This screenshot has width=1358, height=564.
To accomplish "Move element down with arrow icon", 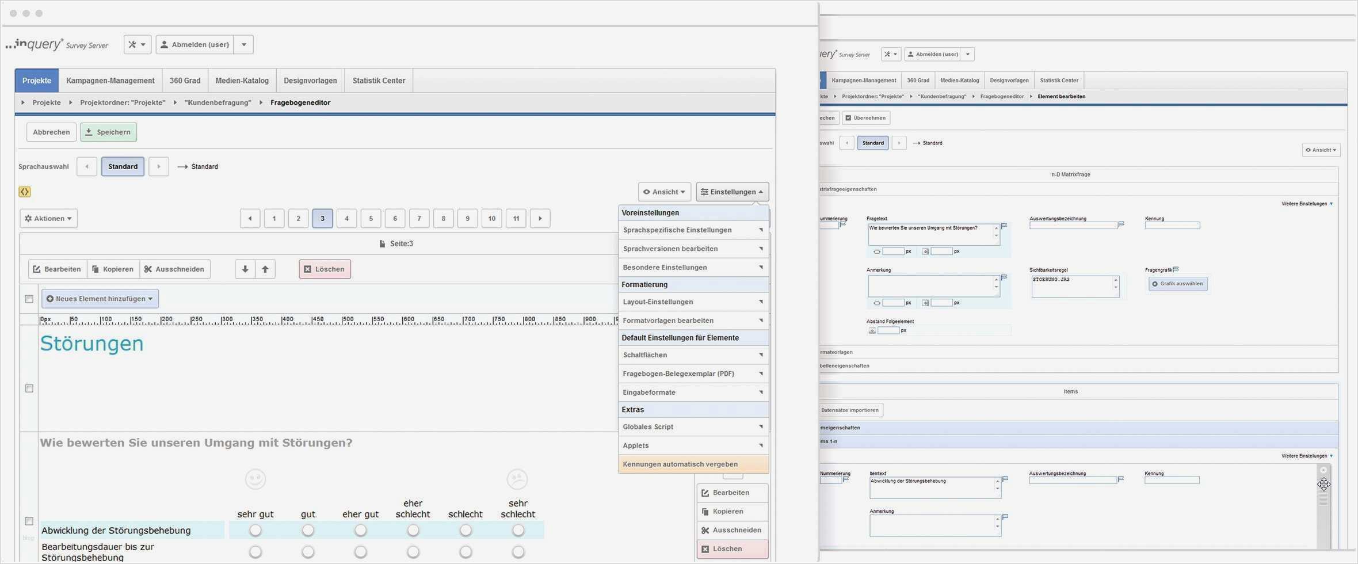I will pos(245,269).
